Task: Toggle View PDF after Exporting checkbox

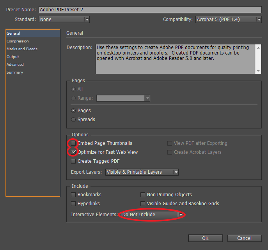Action: [x=170, y=143]
